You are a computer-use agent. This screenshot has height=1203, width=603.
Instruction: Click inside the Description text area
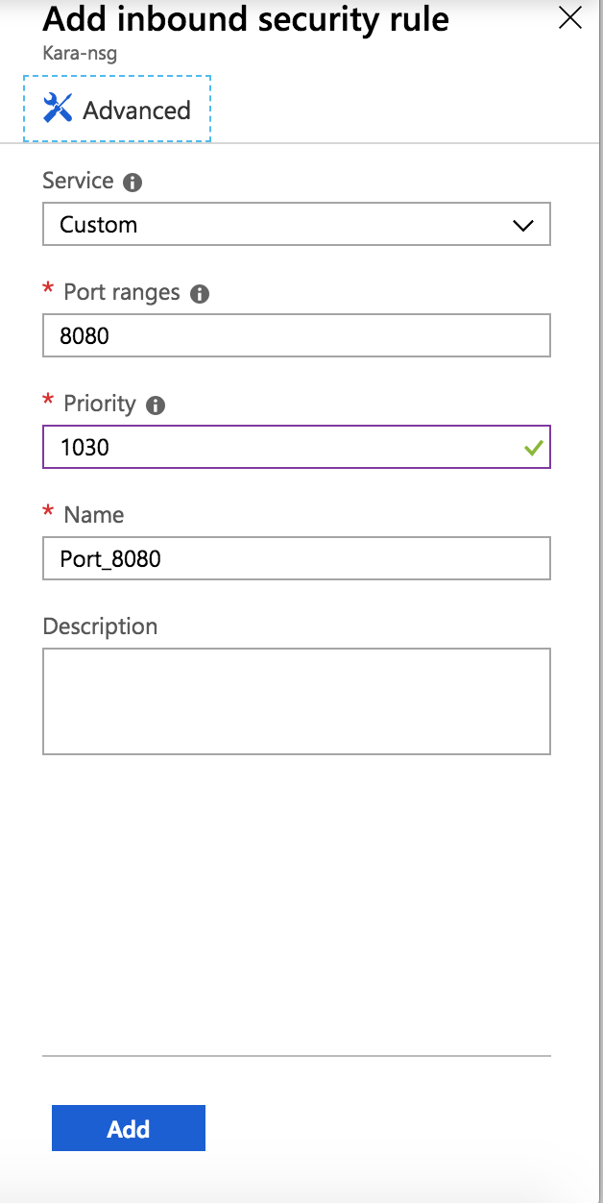click(x=296, y=700)
